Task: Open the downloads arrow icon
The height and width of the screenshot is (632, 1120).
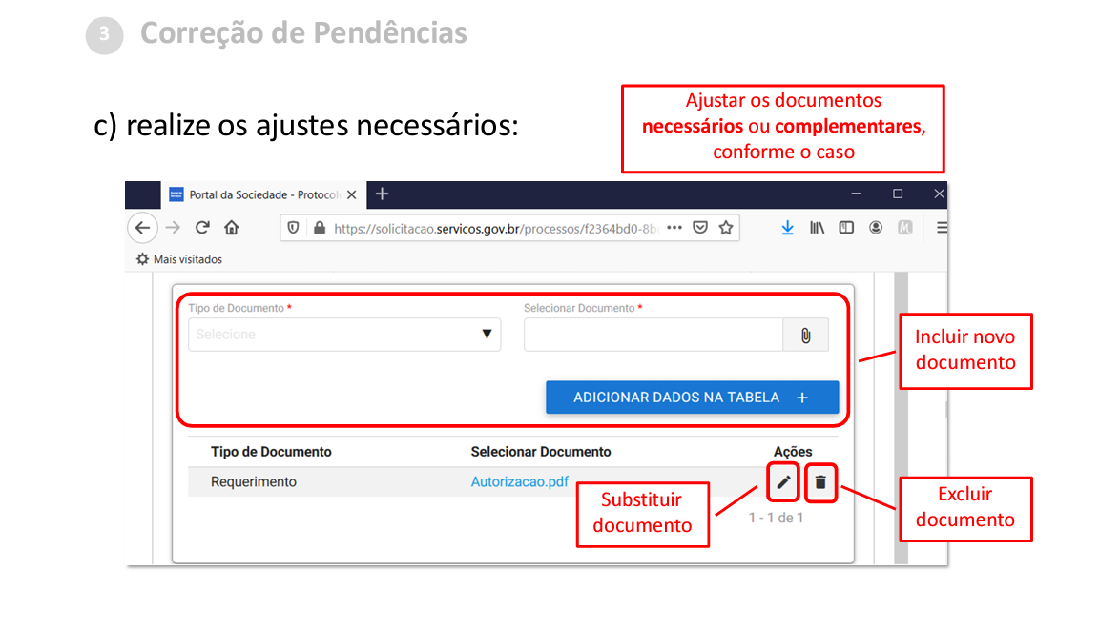Action: coord(787,228)
